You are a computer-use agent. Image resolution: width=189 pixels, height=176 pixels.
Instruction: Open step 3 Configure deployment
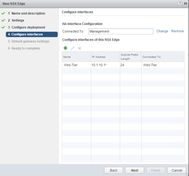pos(28,27)
